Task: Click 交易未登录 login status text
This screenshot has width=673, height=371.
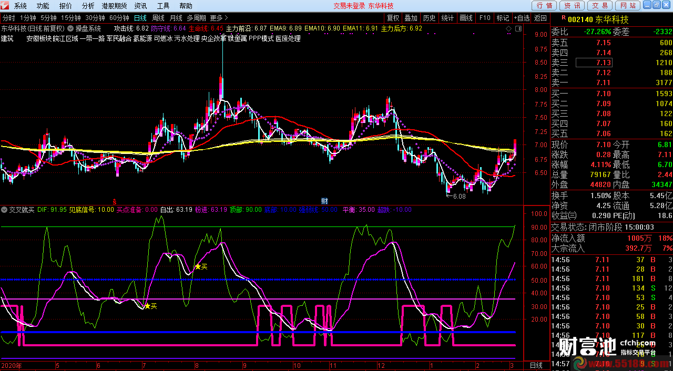Action: coord(349,6)
